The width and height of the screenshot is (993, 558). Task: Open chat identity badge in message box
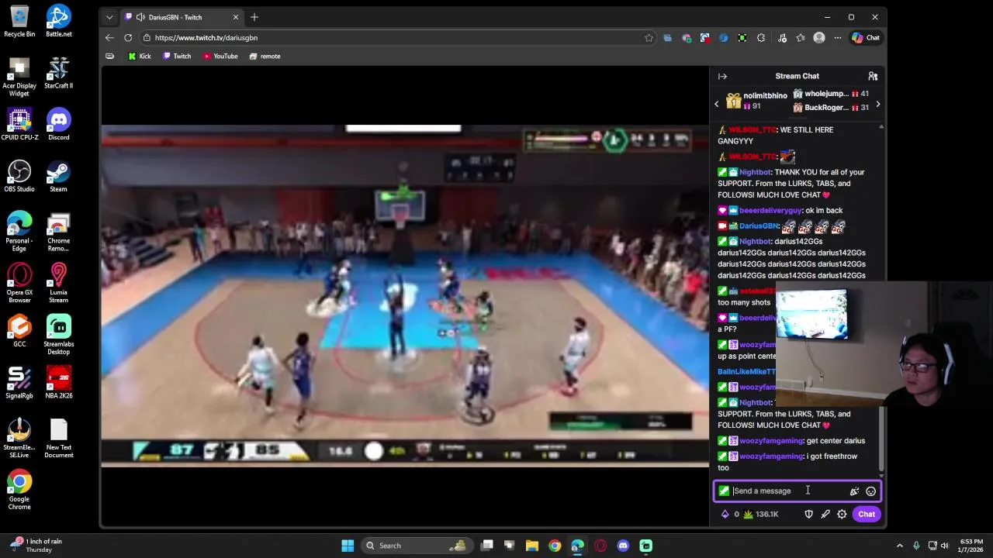pos(724,491)
